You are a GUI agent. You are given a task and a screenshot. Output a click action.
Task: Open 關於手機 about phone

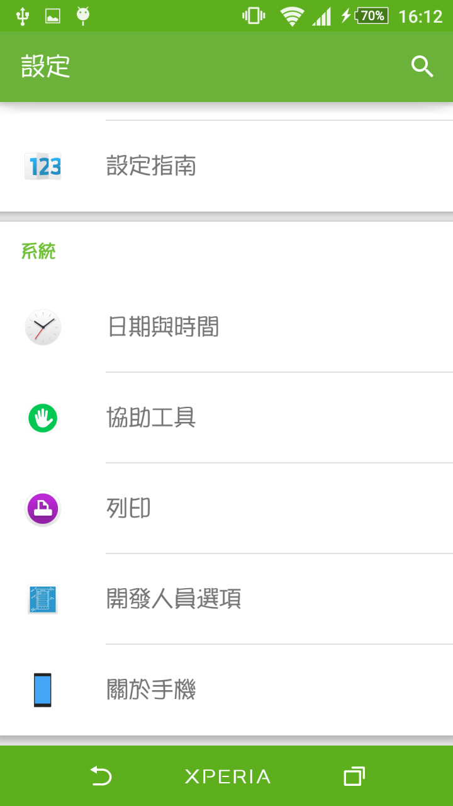(x=226, y=690)
